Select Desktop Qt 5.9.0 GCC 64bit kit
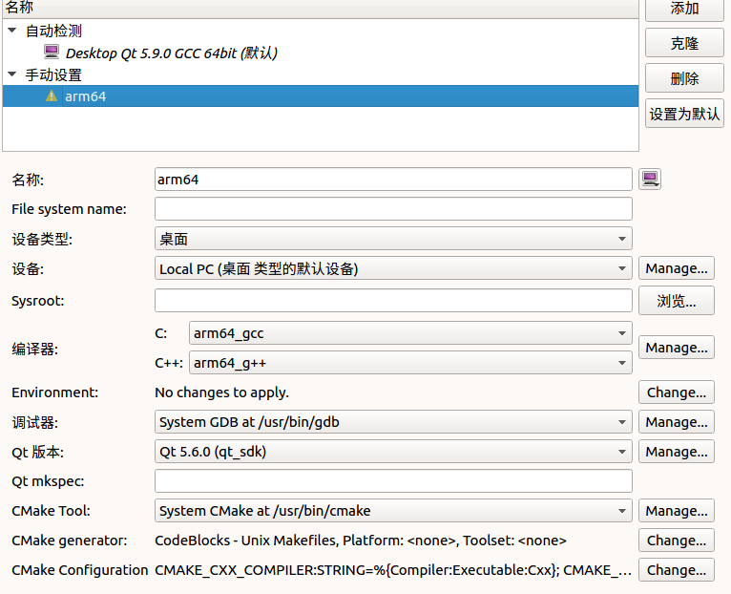This screenshot has height=594, width=731. tap(171, 53)
